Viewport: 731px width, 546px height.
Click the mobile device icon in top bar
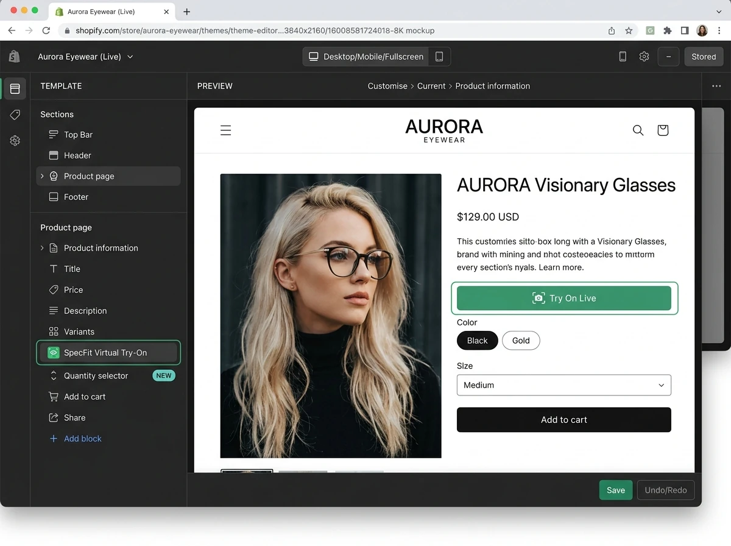623,57
